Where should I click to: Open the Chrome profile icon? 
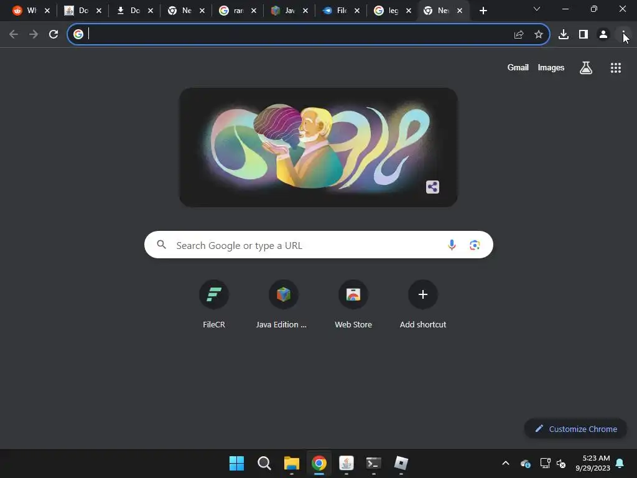pyautogui.click(x=603, y=35)
